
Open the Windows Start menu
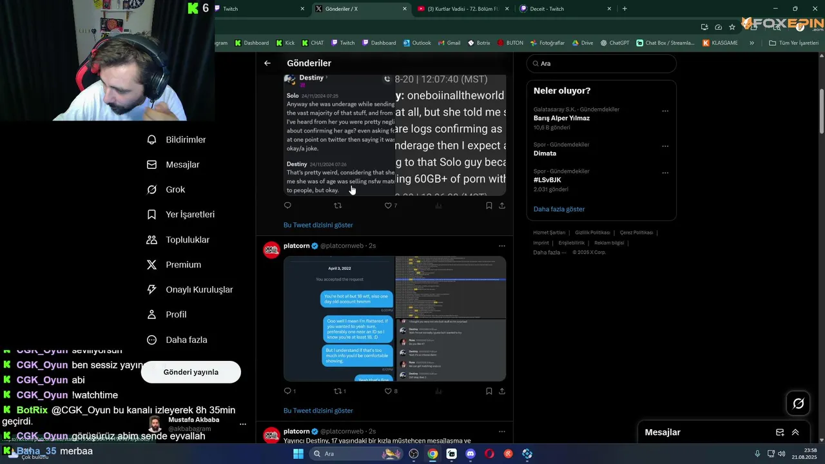[298, 454]
